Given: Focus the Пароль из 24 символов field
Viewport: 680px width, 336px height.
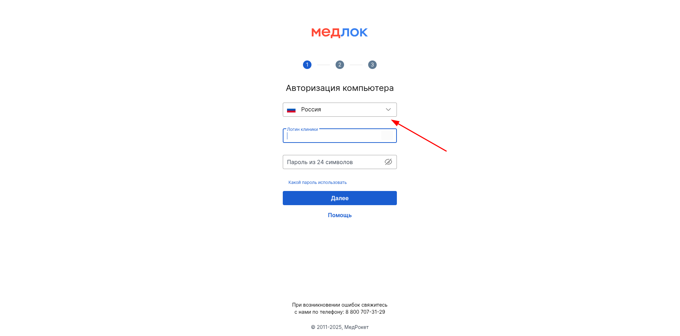Looking at the screenshot, I should (x=340, y=162).
